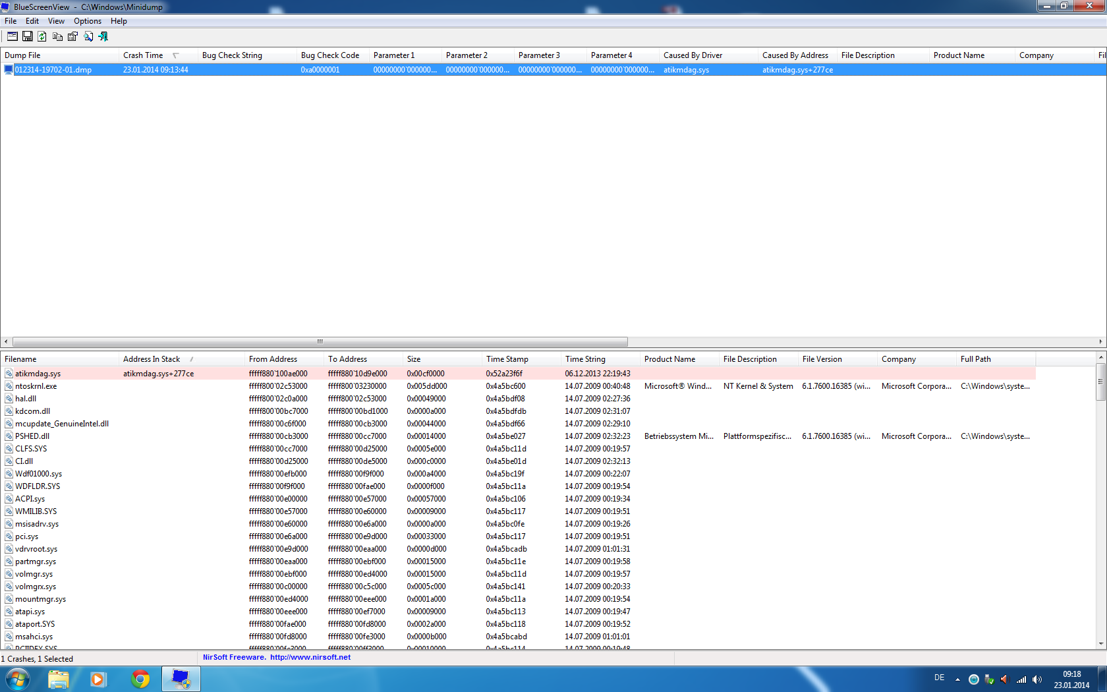Click the DE input language indicator

click(939, 678)
